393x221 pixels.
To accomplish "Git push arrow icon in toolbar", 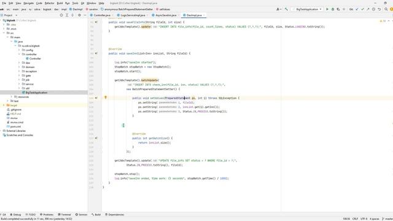I will [x=368, y=9].
